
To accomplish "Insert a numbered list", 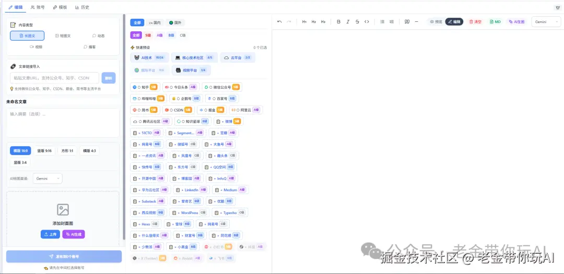I will pos(392,21).
